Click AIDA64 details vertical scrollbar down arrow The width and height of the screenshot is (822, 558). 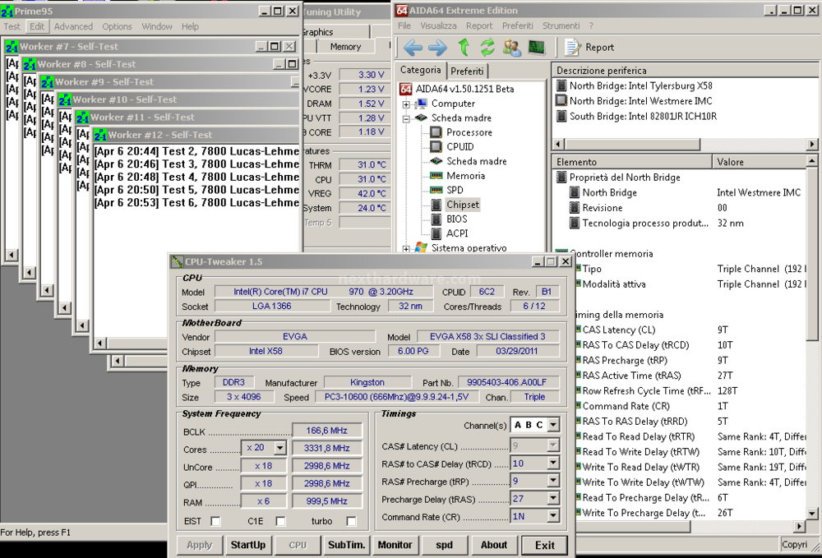811,514
